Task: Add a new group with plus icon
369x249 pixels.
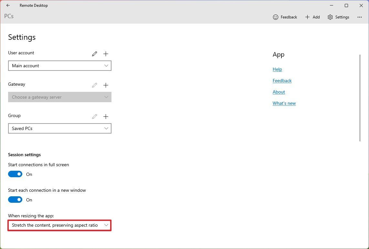Action: (106, 116)
